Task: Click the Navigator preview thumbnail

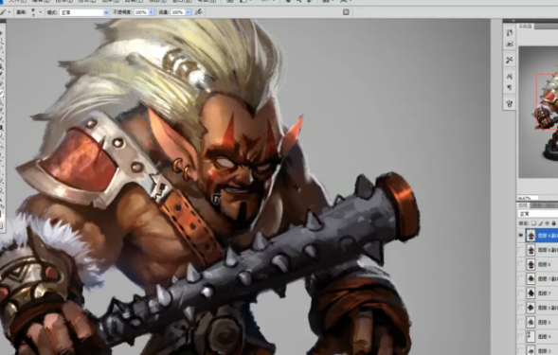Action: tap(538, 112)
